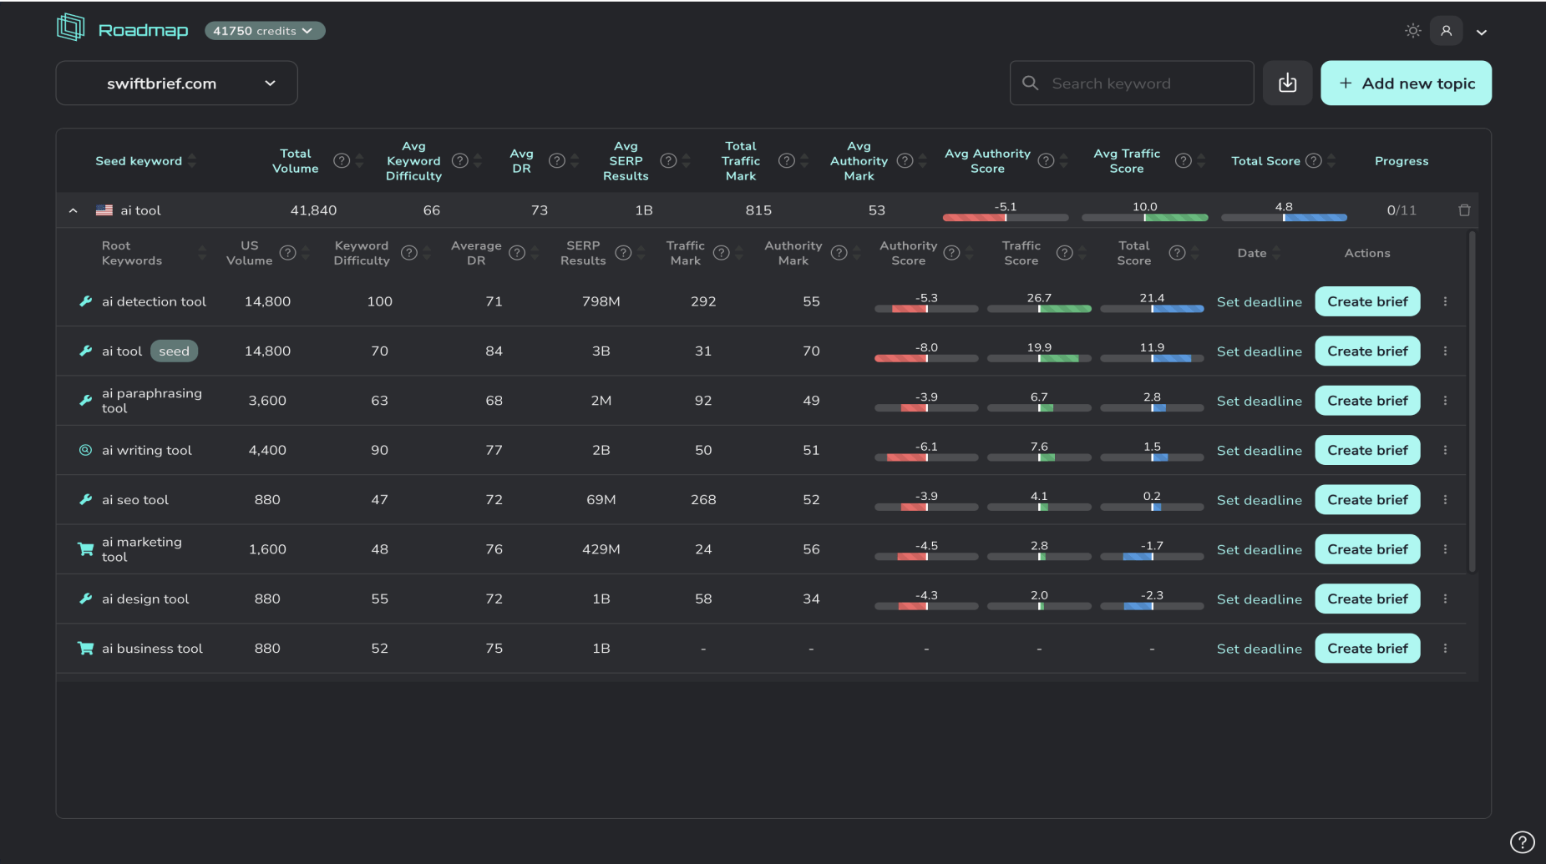This screenshot has width=1546, height=864.
Task: Click 'Add new topic' button
Action: point(1406,83)
